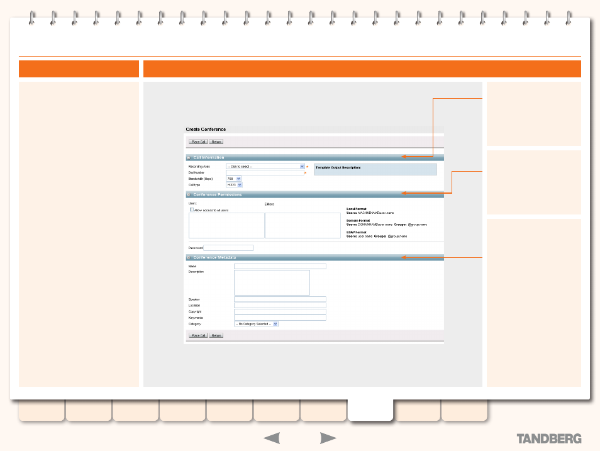Collapse the Conference Permissions section icon

189,195
